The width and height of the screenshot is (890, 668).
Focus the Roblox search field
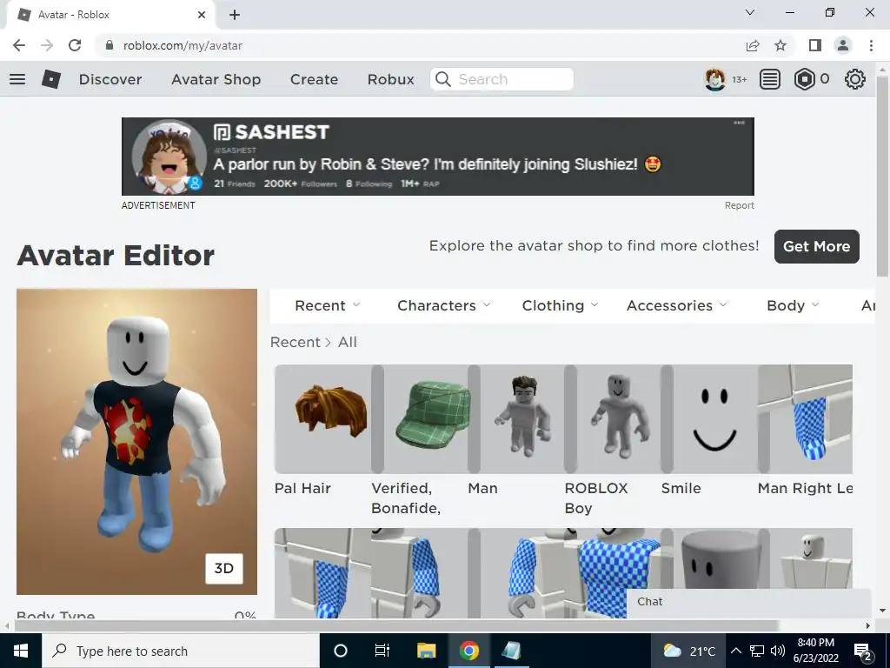point(501,79)
